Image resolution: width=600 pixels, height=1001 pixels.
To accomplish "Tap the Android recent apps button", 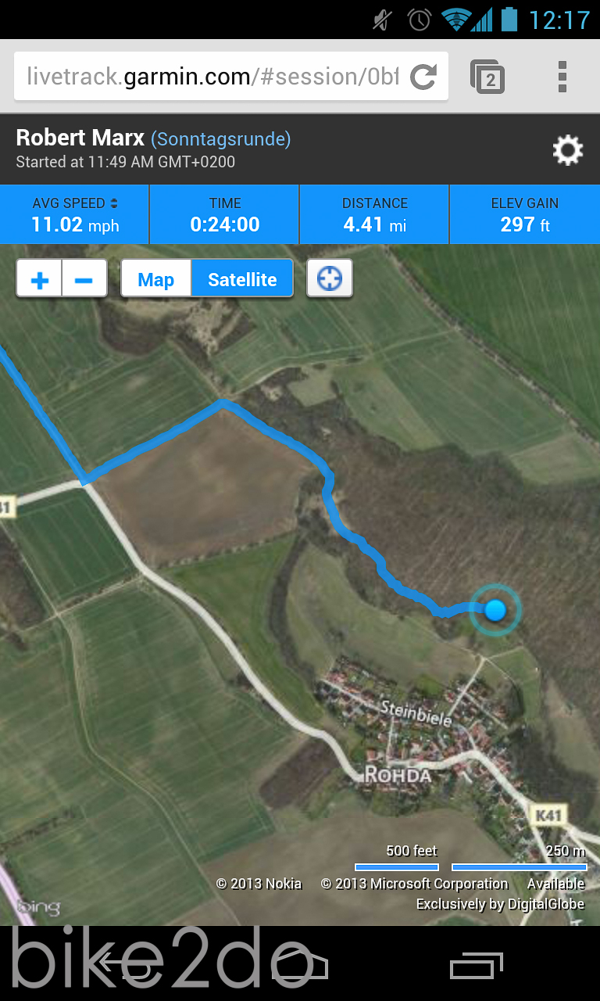I will pyautogui.click(x=477, y=965).
